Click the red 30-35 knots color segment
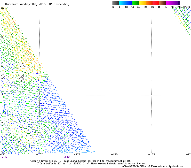 point(156,3)
